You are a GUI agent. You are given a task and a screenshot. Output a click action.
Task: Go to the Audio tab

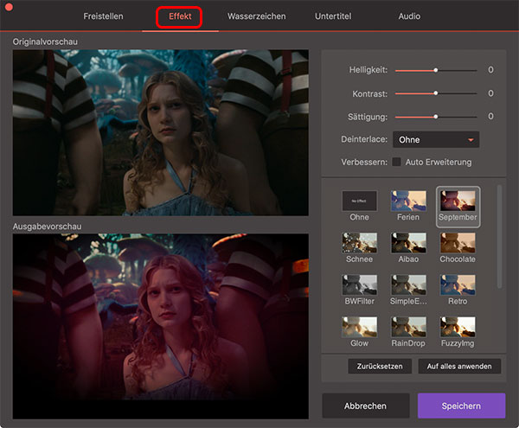coord(409,16)
